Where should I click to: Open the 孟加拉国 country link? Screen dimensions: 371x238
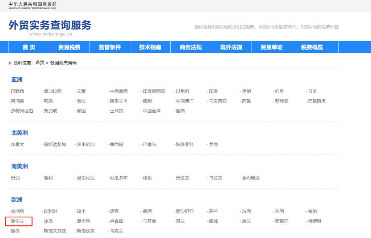click(x=53, y=91)
